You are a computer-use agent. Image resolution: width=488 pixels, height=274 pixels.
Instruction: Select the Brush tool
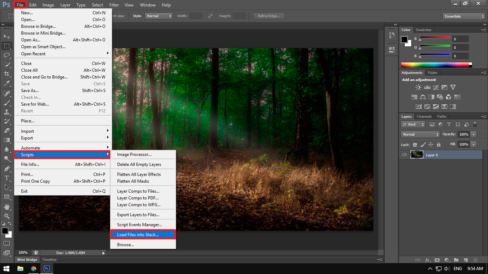click(x=7, y=103)
